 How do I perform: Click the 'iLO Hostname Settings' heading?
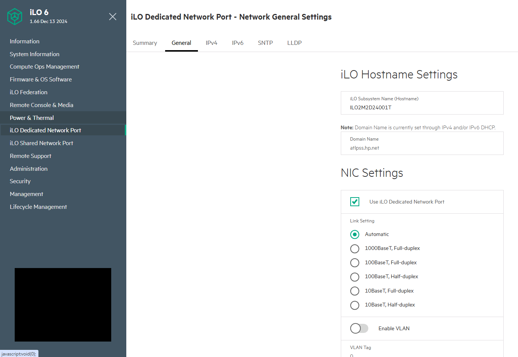(399, 75)
